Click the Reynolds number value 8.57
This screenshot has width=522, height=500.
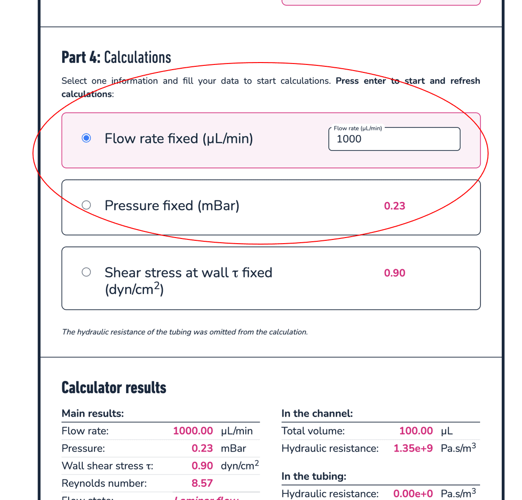pos(202,484)
